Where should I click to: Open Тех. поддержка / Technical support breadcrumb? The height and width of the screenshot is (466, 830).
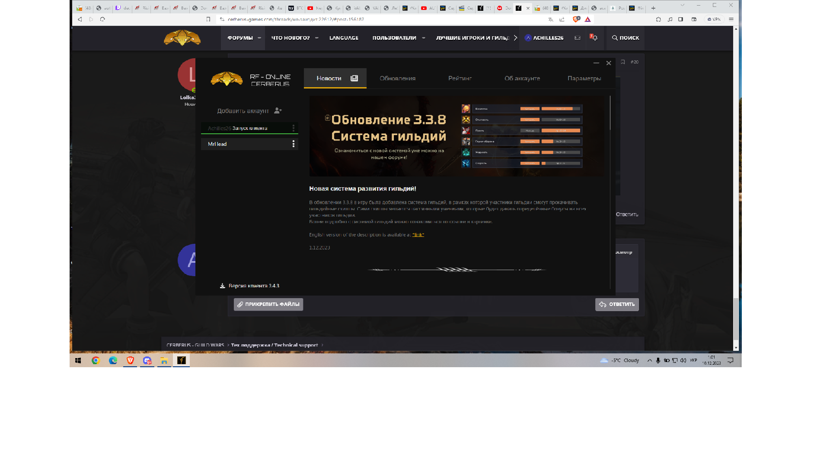tap(275, 345)
